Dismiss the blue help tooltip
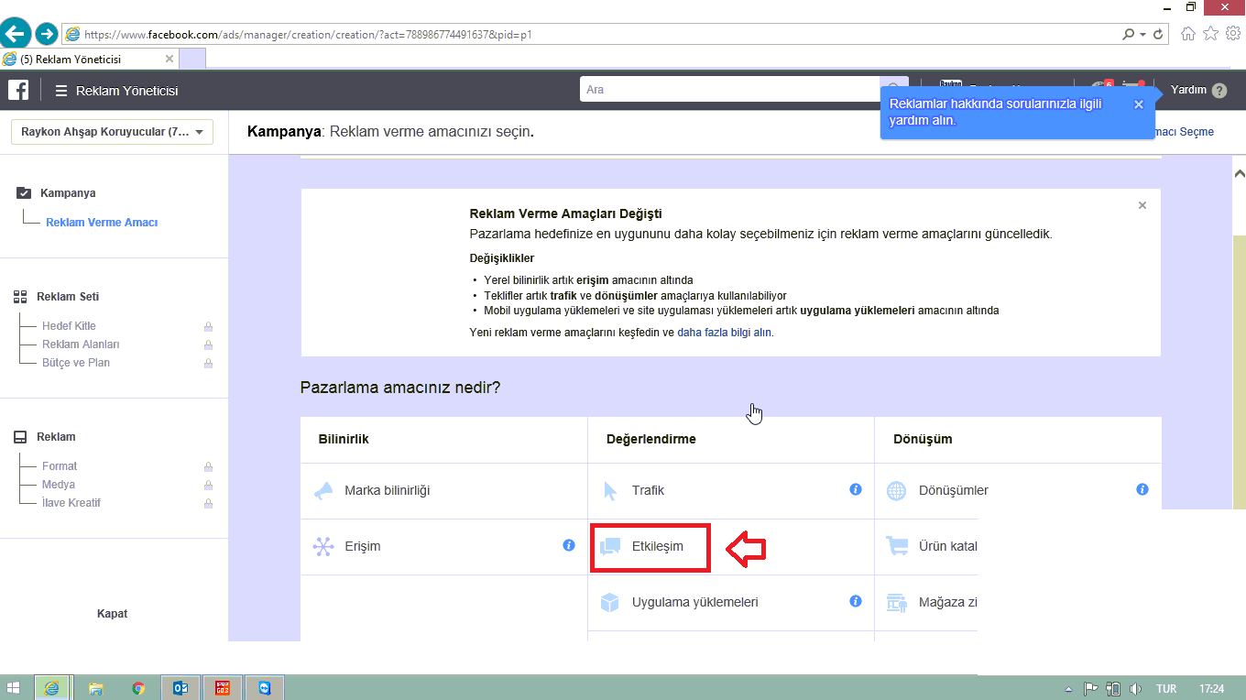The width and height of the screenshot is (1246, 700). pos(1139,104)
